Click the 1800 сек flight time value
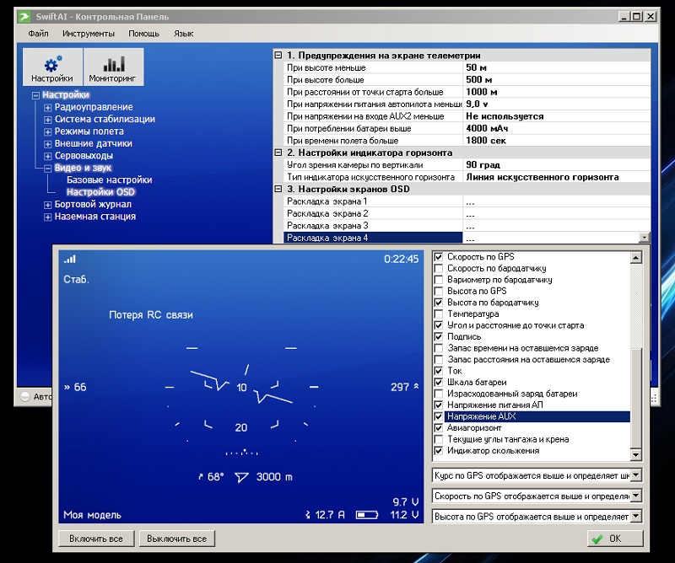675x563 pixels. click(x=486, y=140)
